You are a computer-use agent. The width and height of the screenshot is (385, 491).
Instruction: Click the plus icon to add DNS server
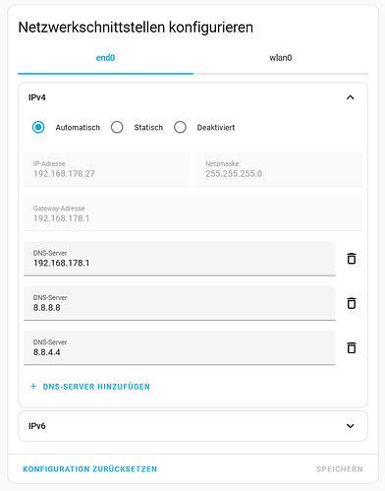[33, 387]
